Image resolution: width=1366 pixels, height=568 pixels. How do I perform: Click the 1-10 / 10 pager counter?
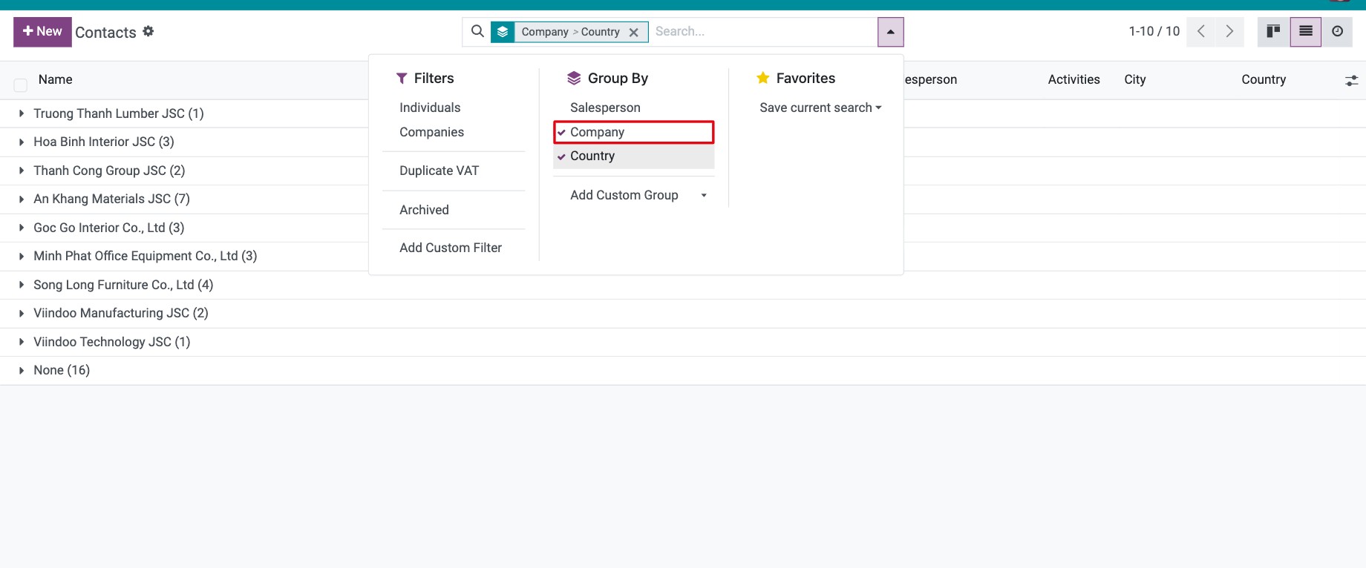pyautogui.click(x=1154, y=31)
